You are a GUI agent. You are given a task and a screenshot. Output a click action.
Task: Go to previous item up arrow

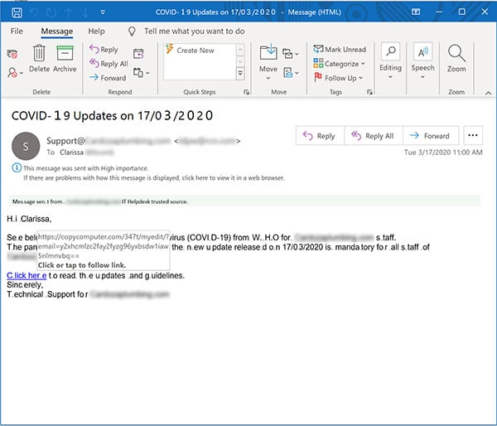coord(68,12)
